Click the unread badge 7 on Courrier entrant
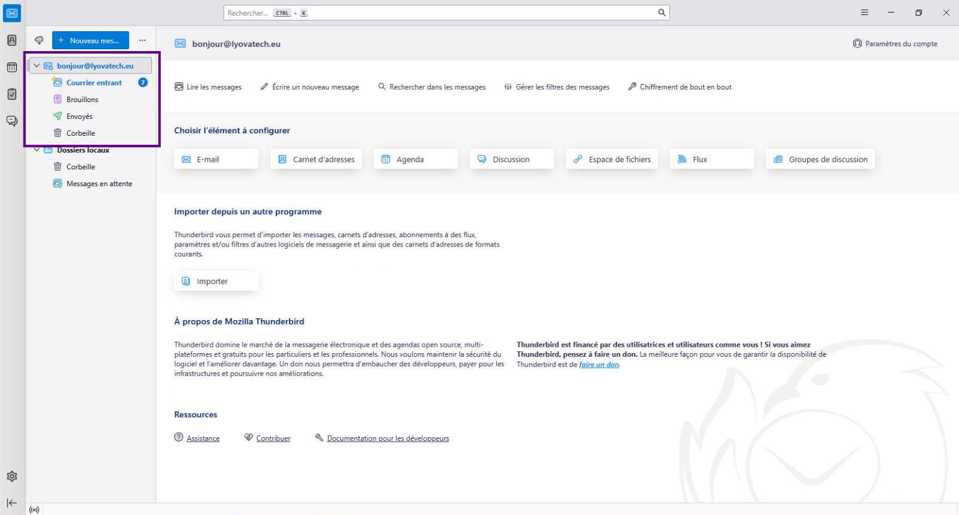The image size is (959, 515). coord(143,82)
